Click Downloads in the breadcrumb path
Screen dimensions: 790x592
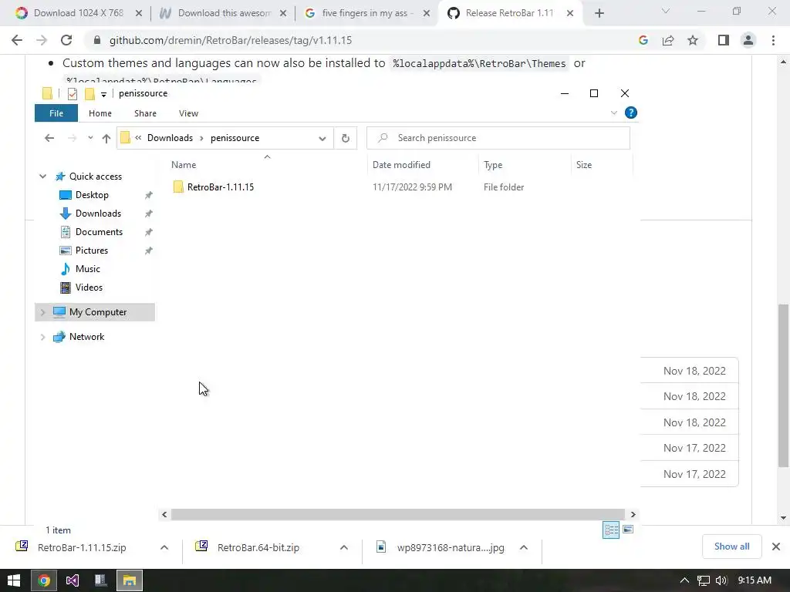point(170,138)
